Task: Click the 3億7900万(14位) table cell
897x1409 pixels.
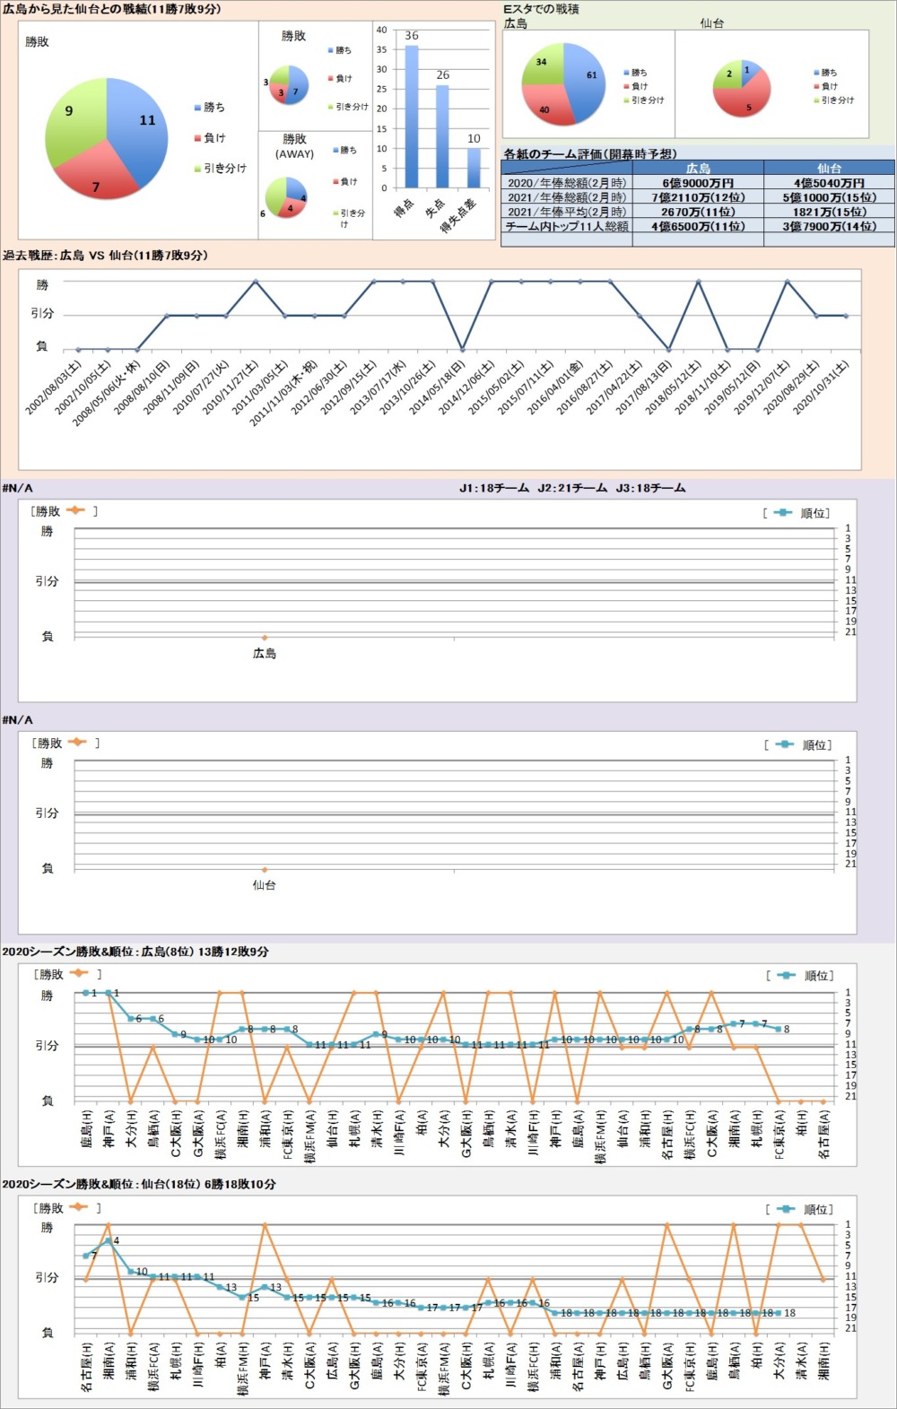Action: (x=829, y=227)
